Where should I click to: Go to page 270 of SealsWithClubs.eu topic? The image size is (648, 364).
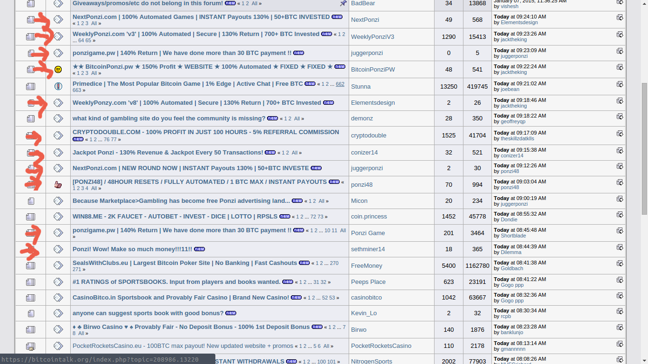pyautogui.click(x=334, y=264)
